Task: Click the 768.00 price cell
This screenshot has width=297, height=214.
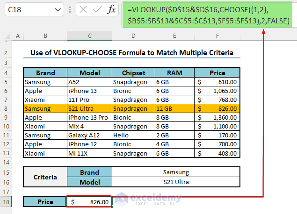Action: (217, 100)
